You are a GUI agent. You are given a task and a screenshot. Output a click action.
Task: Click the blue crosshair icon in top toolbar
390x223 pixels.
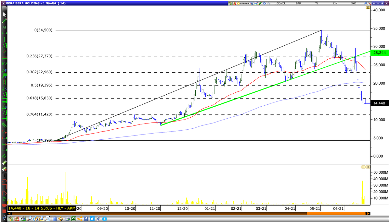[x=264, y=3]
